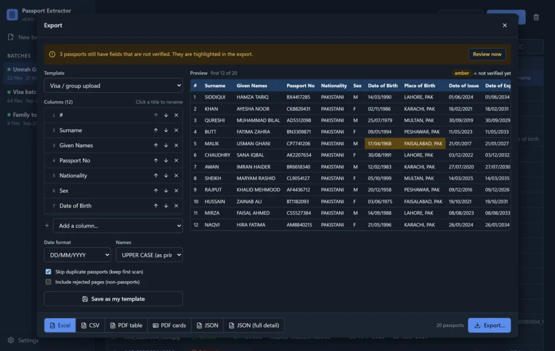The image size is (555, 351).
Task: Click the Passport Extractor app logo
Action: click(12, 15)
